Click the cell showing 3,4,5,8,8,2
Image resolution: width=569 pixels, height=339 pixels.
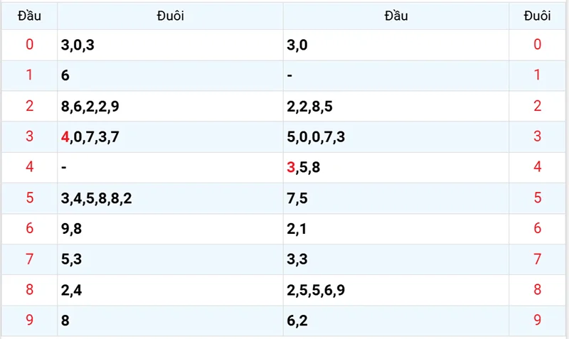coord(96,198)
